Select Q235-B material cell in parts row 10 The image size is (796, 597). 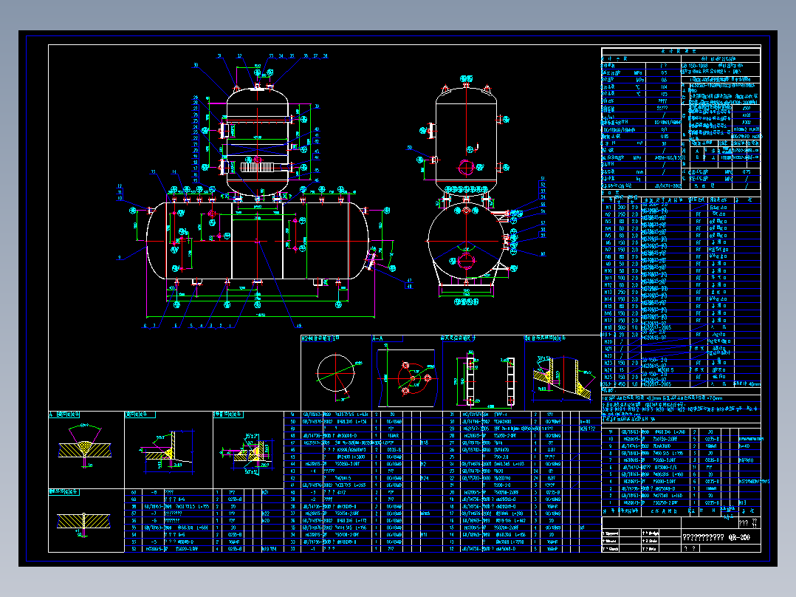713,439
